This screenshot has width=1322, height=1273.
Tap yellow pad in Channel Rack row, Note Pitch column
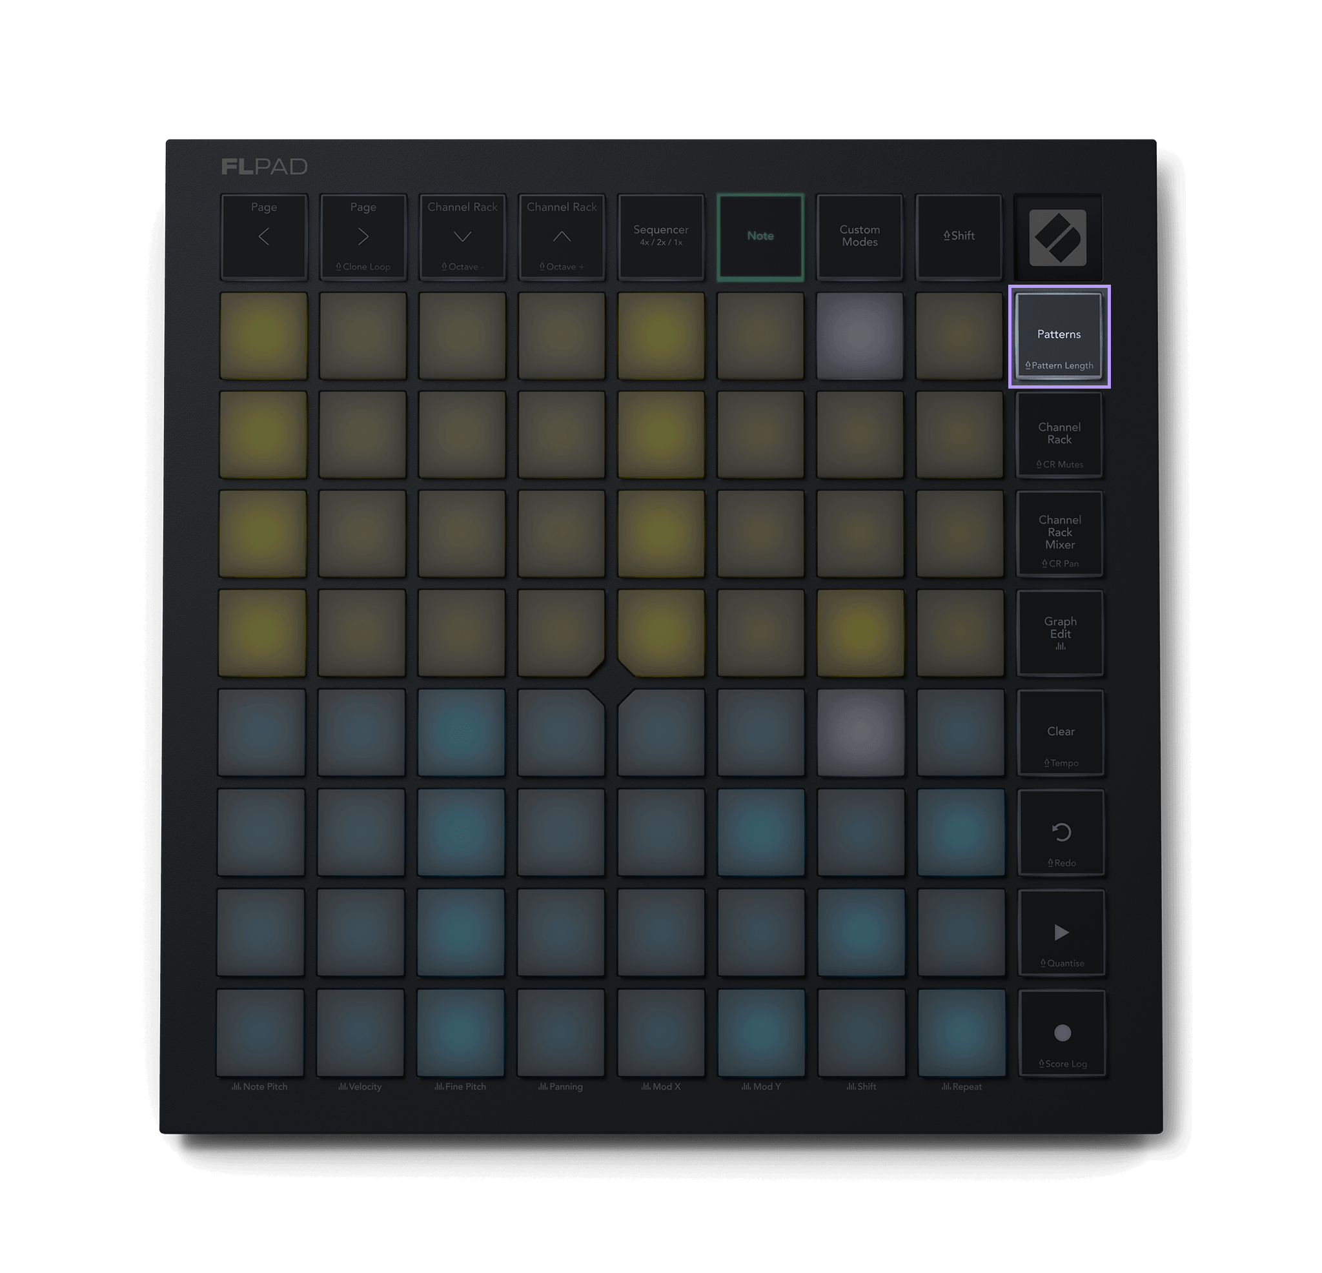click(263, 435)
